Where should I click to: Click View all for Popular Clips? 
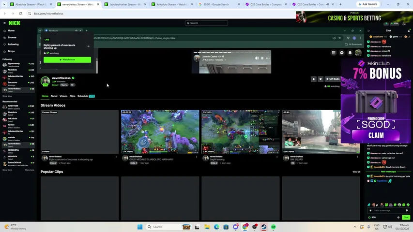tap(356, 172)
